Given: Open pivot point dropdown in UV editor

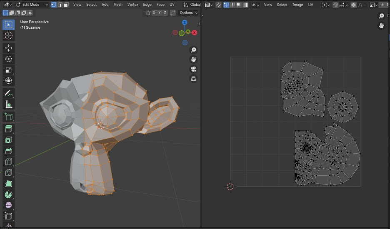Looking at the screenshot, I should tap(325, 5).
